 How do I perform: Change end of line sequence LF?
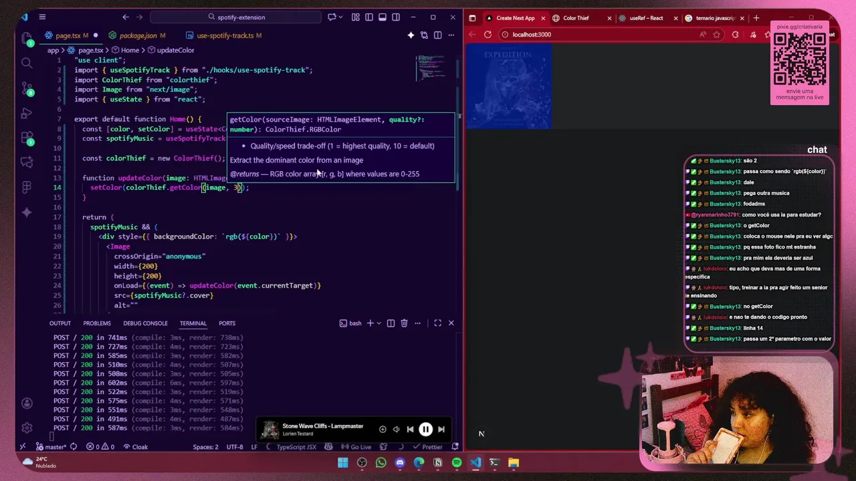pyautogui.click(x=254, y=447)
